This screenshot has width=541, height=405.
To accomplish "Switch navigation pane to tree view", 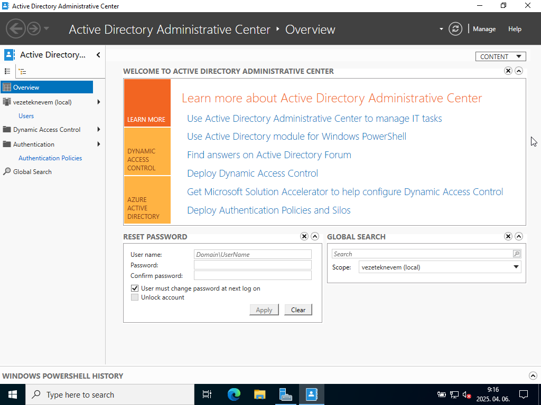I will [x=22, y=71].
